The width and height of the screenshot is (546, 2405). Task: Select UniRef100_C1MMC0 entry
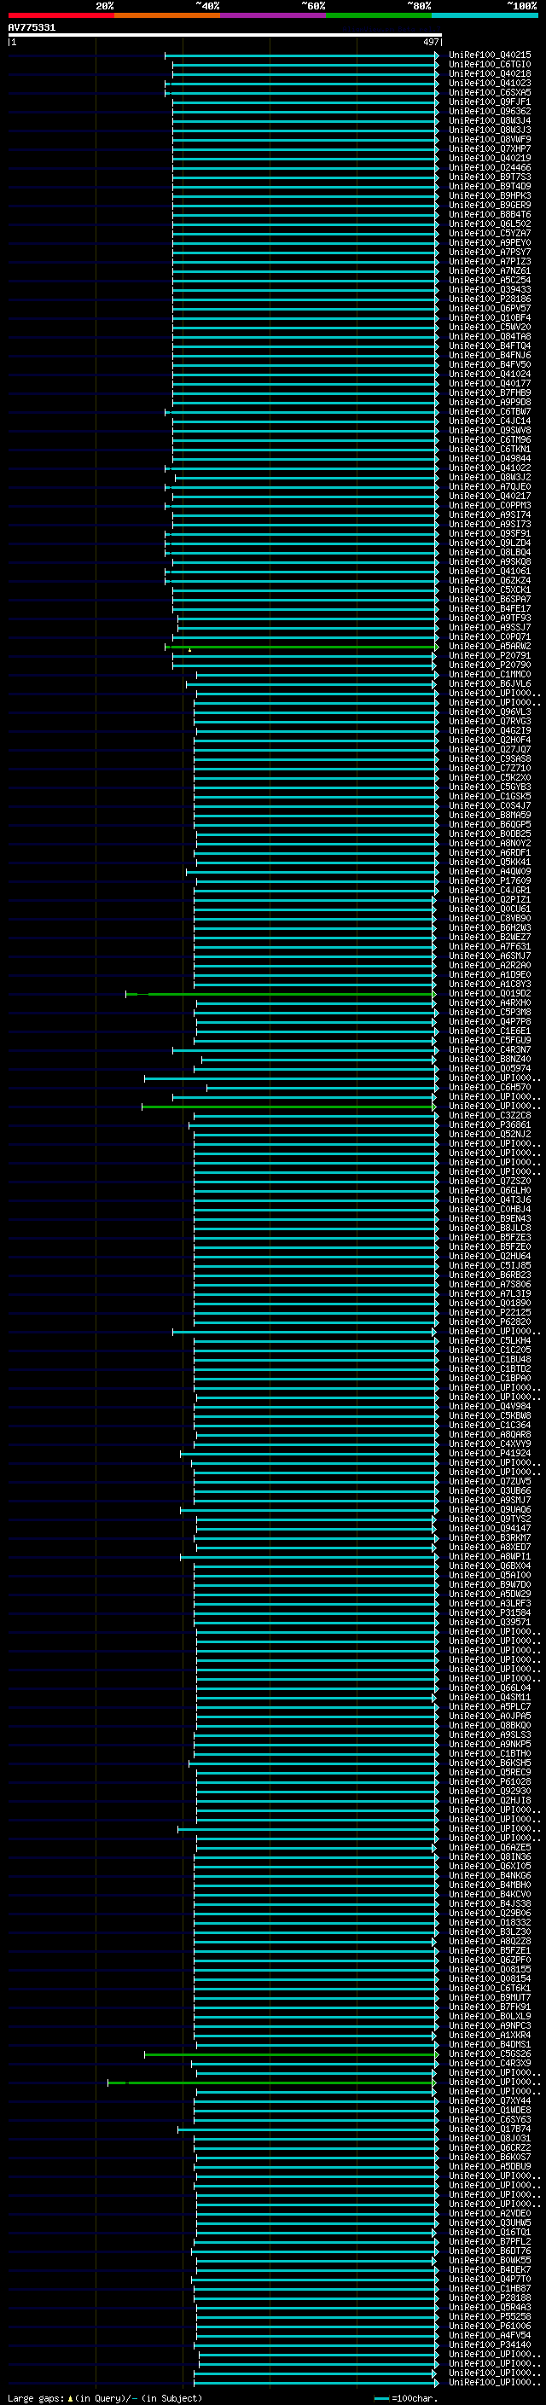point(490,674)
